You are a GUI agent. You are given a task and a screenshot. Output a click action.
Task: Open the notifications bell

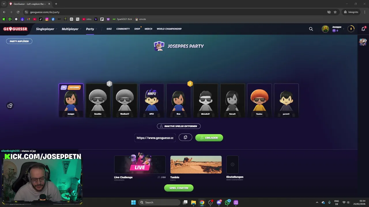click(x=363, y=29)
